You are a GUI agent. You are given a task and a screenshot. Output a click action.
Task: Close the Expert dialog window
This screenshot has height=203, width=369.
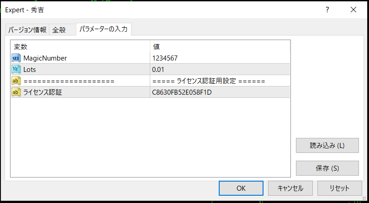click(x=353, y=10)
